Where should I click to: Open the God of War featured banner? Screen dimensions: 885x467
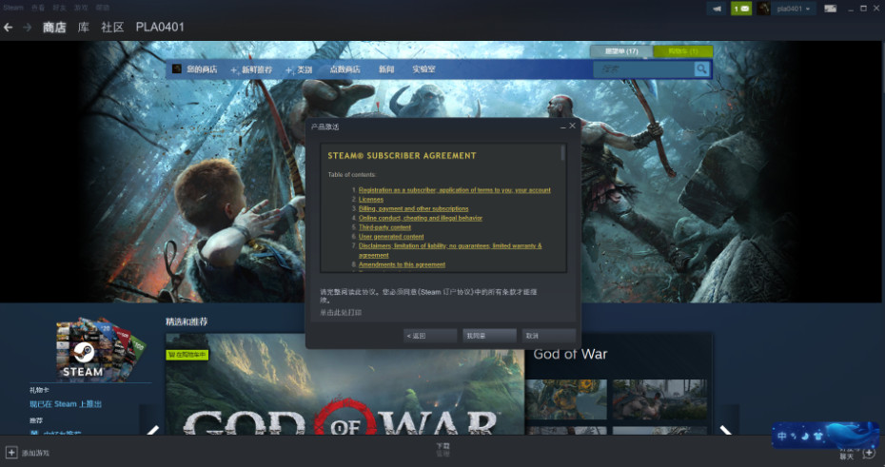pyautogui.click(x=344, y=384)
